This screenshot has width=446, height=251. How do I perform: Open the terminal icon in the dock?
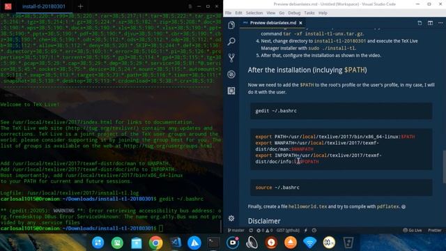click(213, 243)
